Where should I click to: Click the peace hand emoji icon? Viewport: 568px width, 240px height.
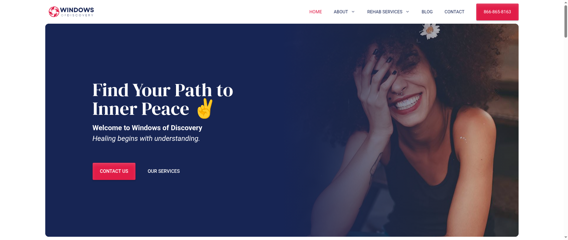(x=205, y=109)
